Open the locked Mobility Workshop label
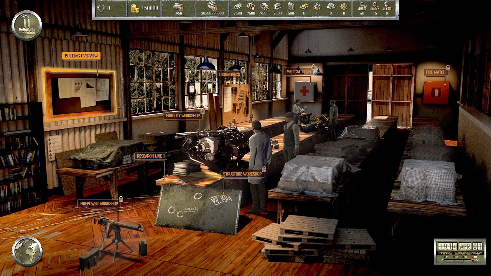This screenshot has height=276, width=491. coord(183,116)
